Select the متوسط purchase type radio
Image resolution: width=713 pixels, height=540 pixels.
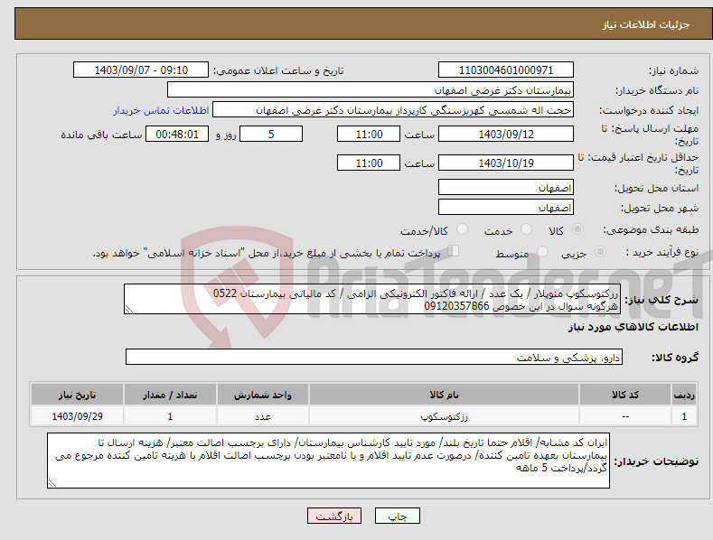542,252
